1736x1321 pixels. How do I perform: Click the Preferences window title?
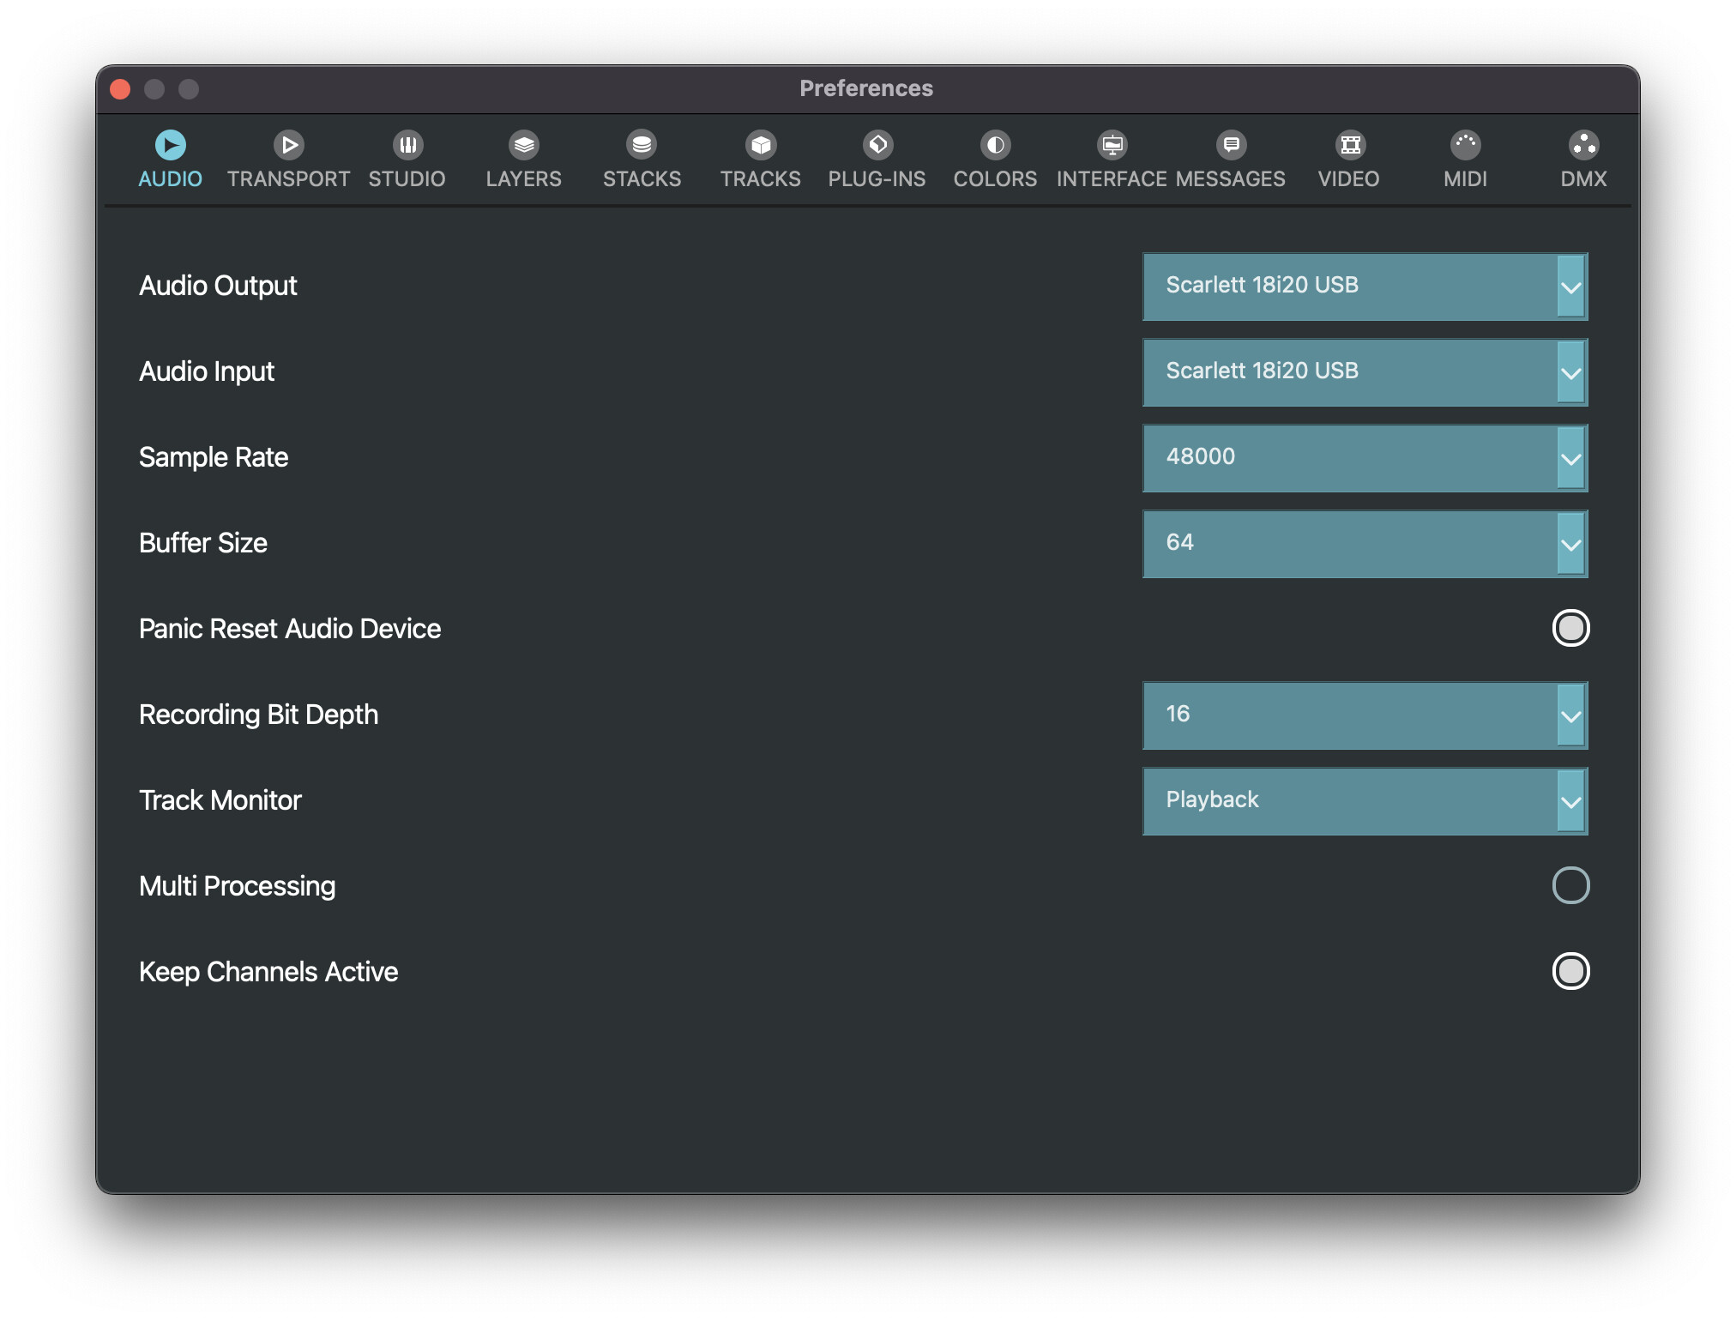[x=866, y=88]
